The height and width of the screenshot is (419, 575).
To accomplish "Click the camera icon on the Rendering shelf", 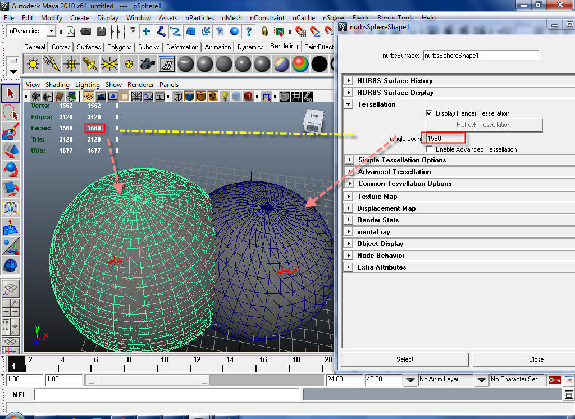I will tap(148, 64).
